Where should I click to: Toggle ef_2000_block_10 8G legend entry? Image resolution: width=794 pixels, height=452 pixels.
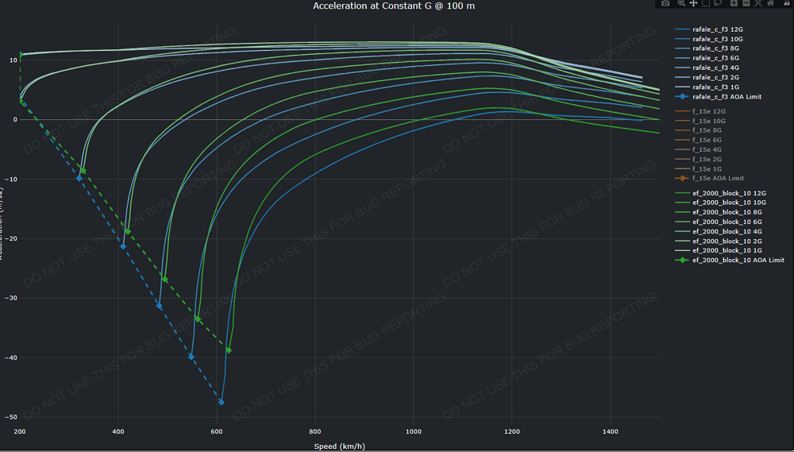pos(719,212)
